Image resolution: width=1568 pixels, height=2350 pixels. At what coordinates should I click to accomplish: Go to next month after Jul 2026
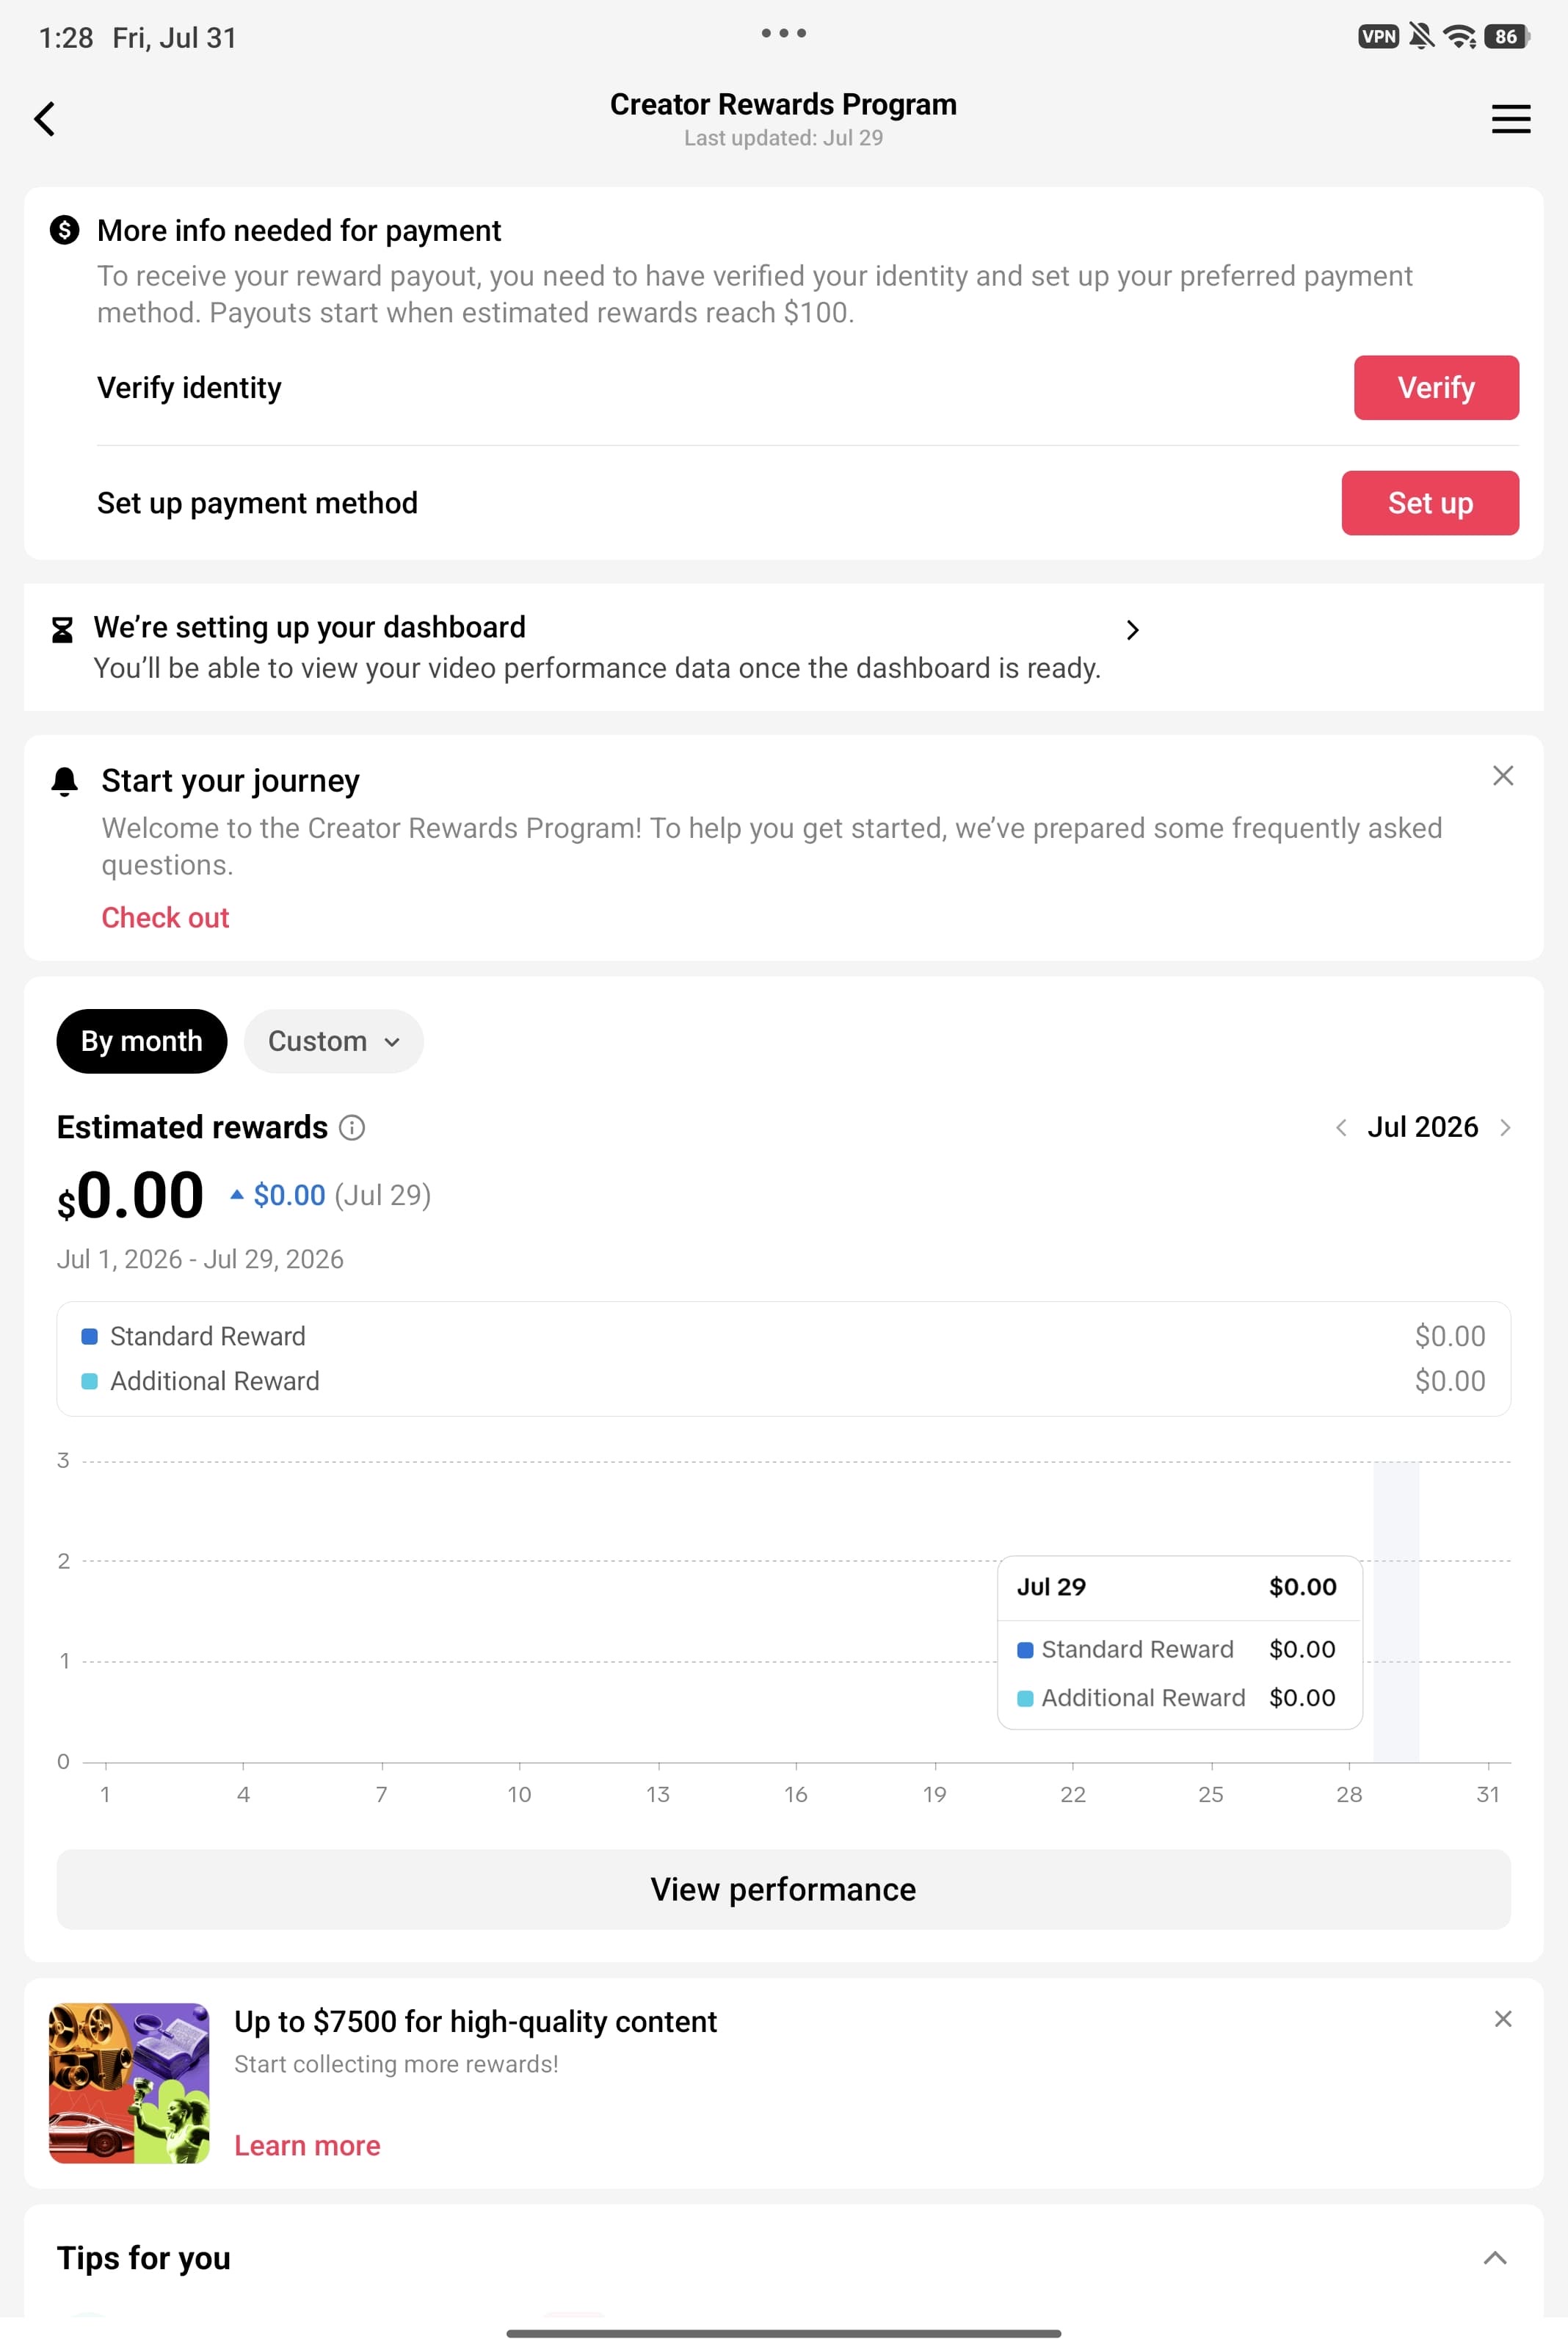click(1505, 1127)
